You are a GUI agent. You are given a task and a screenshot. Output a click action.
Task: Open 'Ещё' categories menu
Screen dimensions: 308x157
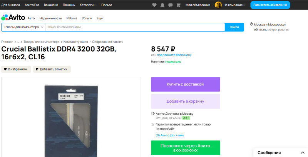click(100, 18)
